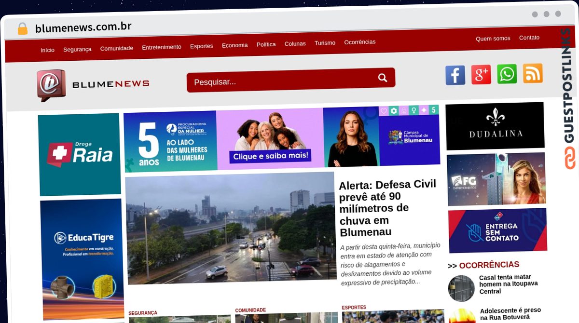Open the Esportes menu item

202,46
